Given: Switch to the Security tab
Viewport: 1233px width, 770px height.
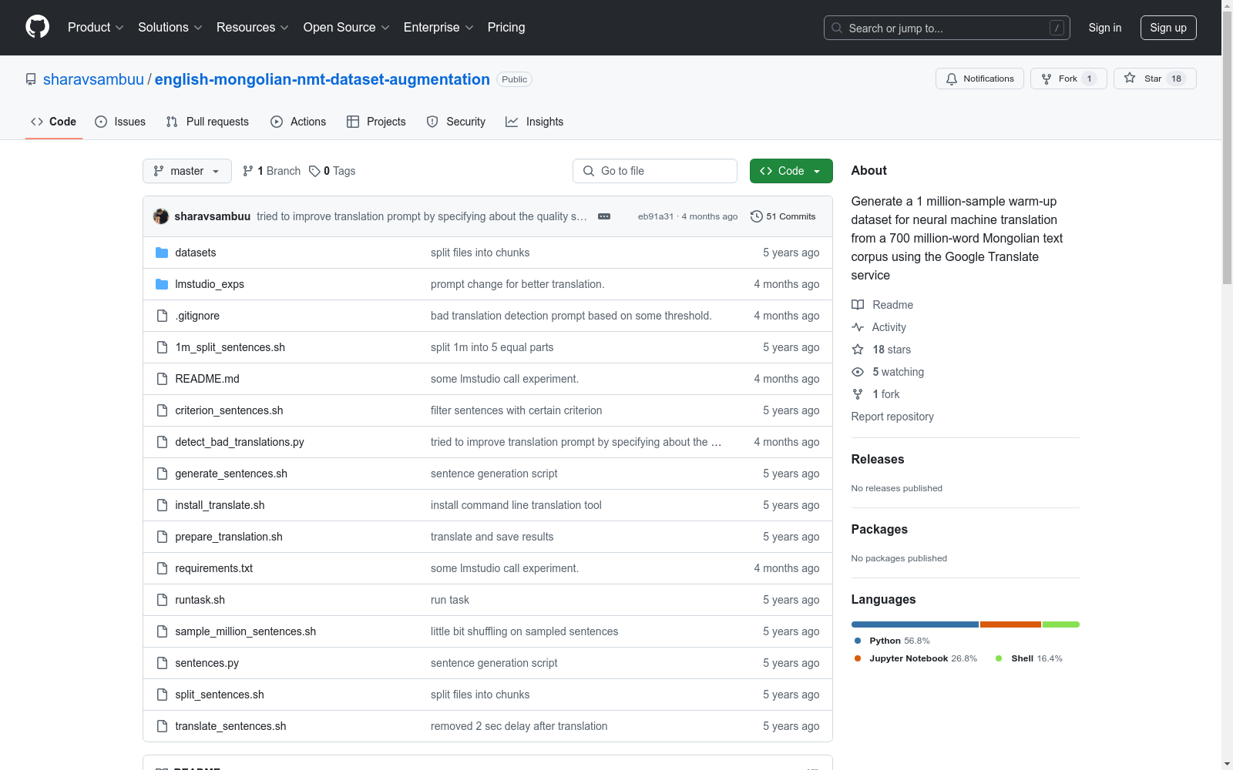Looking at the screenshot, I should click(x=456, y=122).
